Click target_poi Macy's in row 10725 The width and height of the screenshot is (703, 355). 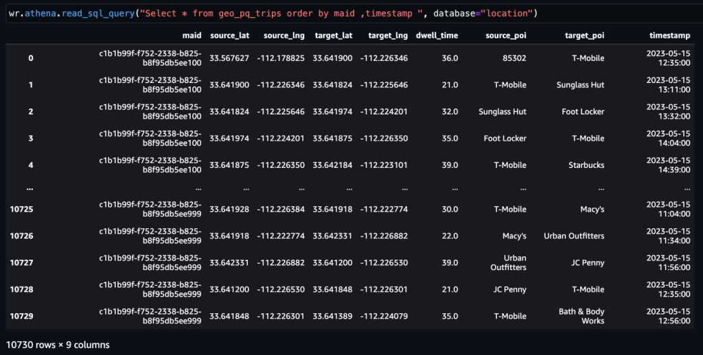[592, 209]
